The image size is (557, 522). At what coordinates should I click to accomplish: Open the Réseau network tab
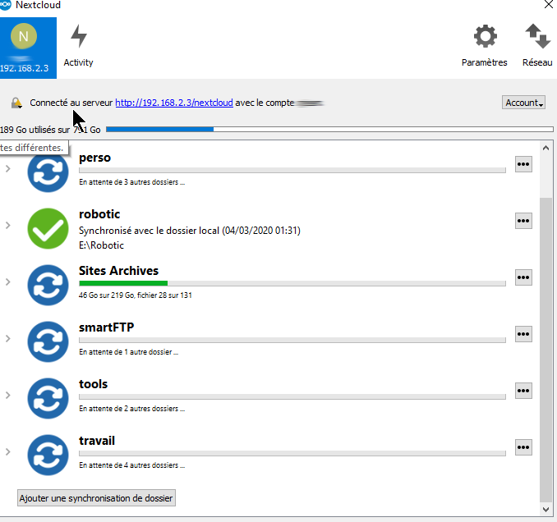[x=537, y=46]
